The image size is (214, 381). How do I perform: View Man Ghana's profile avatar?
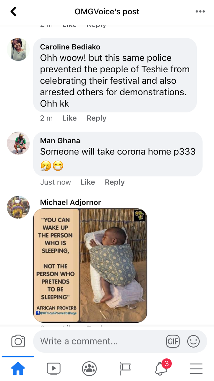[18, 143]
